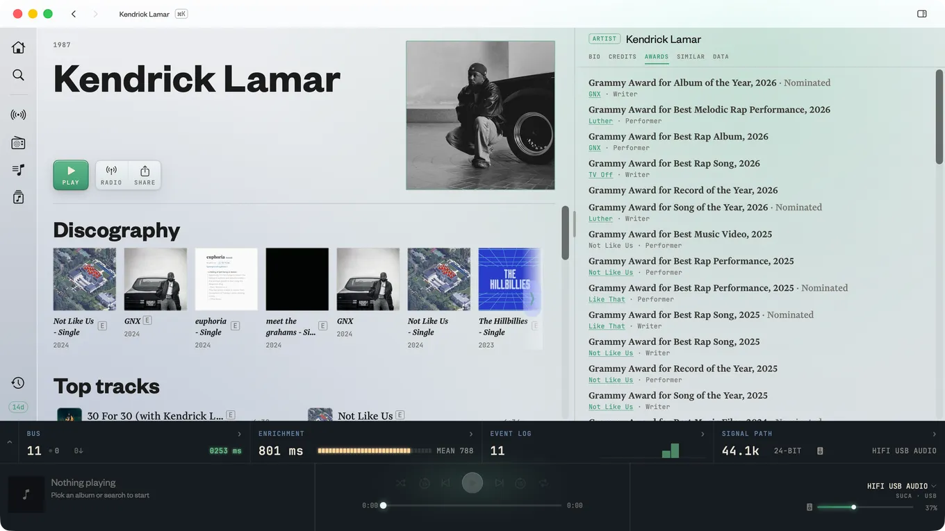Play Kendrick Lamar with the green Play button
This screenshot has height=531, width=945.
(x=71, y=175)
